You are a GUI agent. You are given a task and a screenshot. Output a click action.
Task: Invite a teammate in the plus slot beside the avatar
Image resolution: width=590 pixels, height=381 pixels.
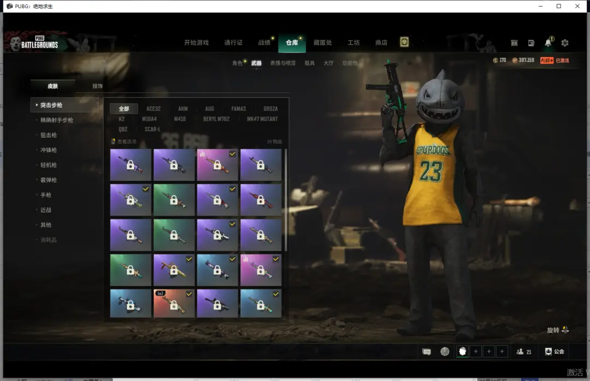pyautogui.click(x=476, y=351)
